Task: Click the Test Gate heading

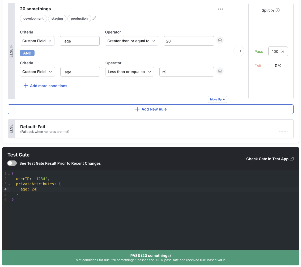Action: coord(18,155)
